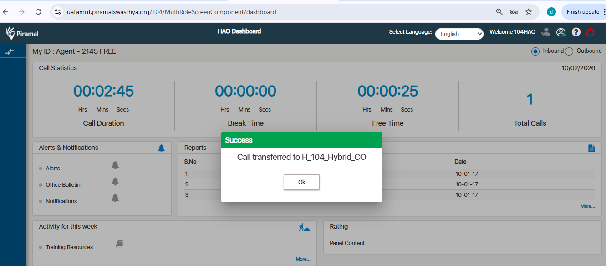Image resolution: width=606 pixels, height=266 pixels.
Task: Select the Outbound radio button
Action: click(569, 51)
